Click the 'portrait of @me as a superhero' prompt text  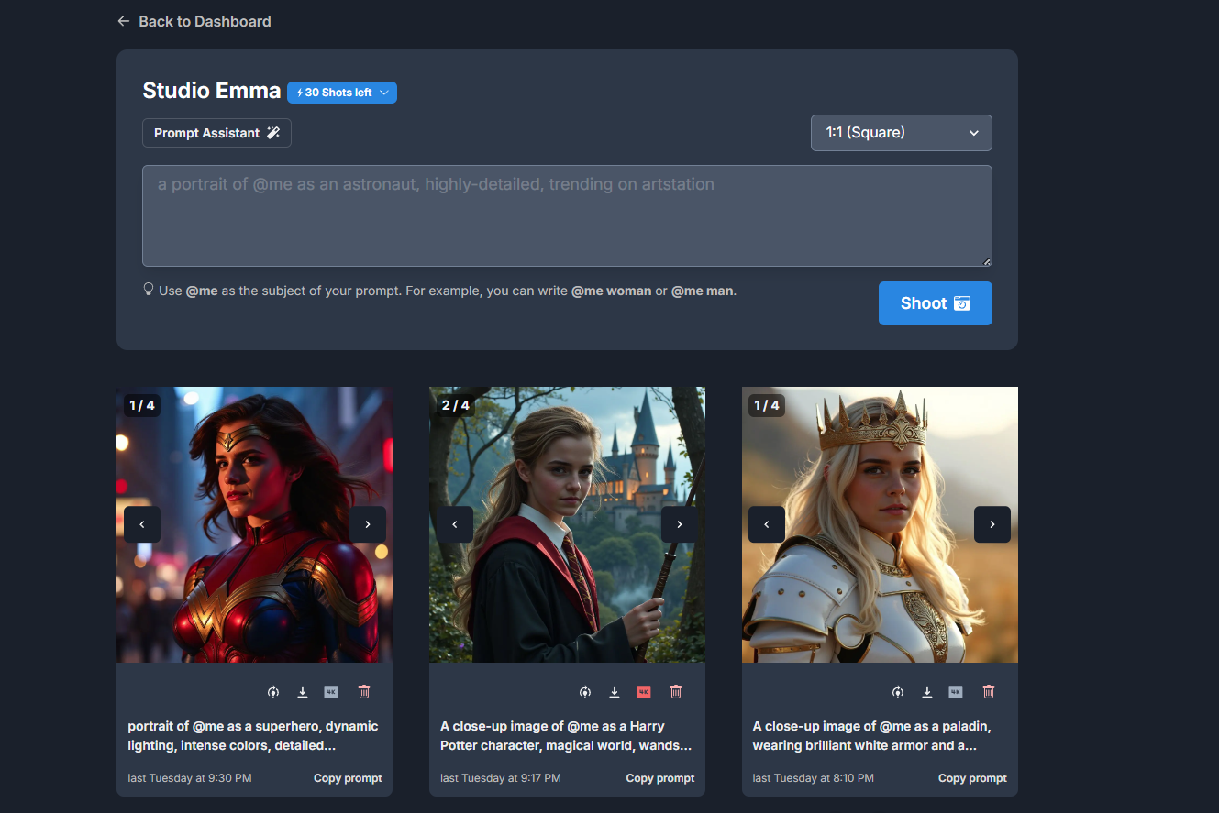pyautogui.click(x=253, y=736)
